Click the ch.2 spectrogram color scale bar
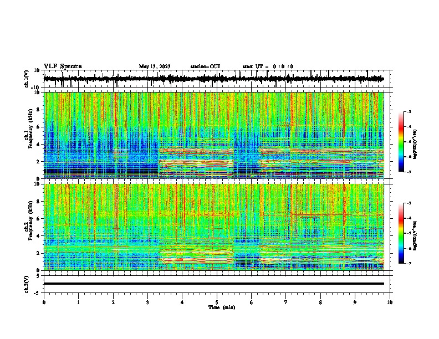This screenshot has height=339, width=439. [x=401, y=233]
